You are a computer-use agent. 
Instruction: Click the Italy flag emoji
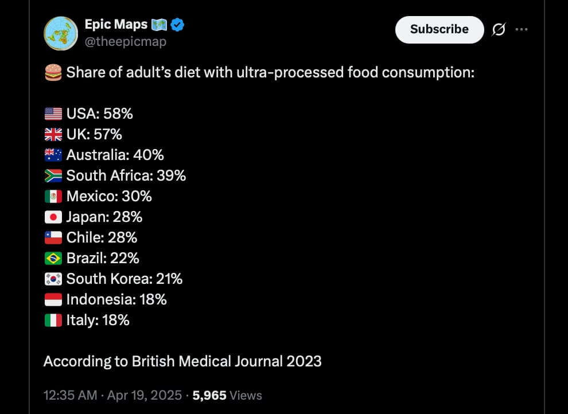pyautogui.click(x=53, y=320)
